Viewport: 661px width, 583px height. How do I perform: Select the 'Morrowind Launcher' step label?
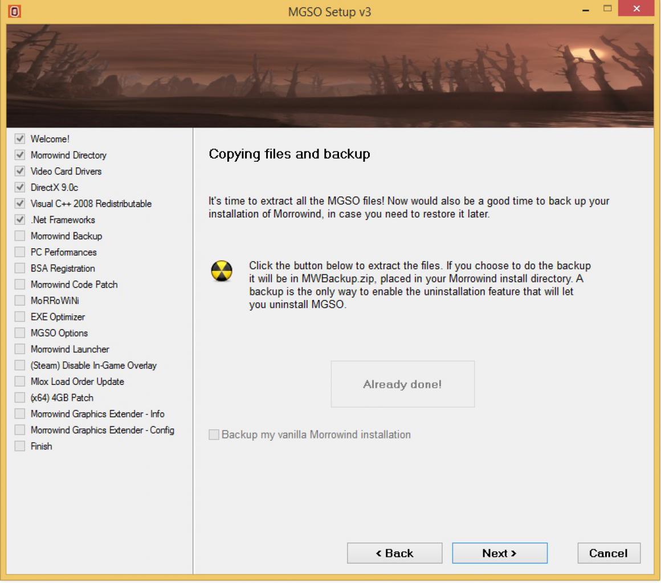pyautogui.click(x=70, y=349)
